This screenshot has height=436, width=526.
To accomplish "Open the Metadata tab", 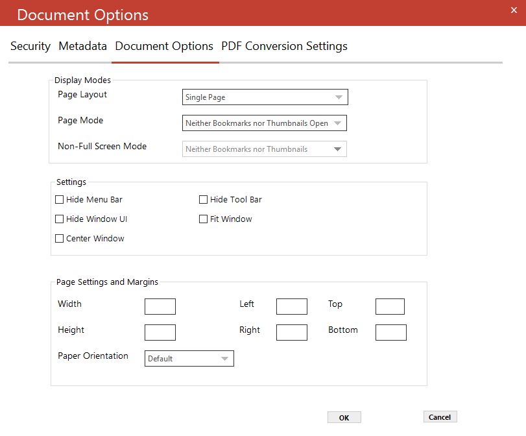I will [x=82, y=46].
